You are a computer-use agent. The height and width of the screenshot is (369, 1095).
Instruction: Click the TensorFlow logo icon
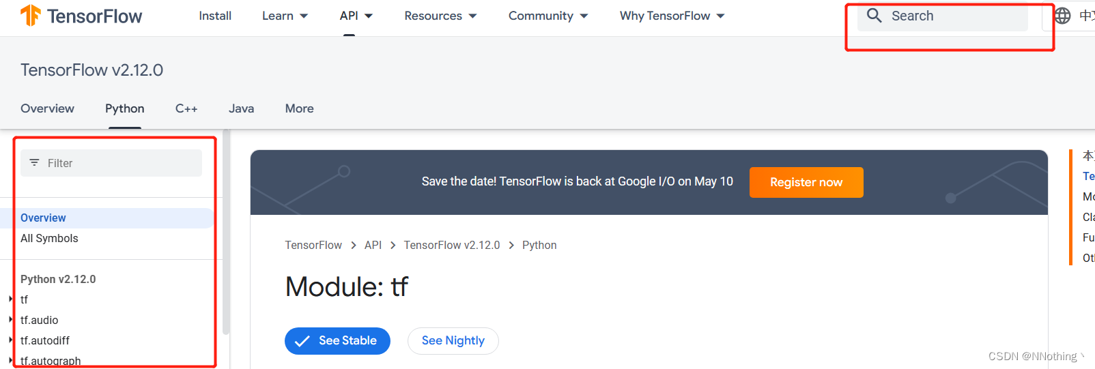[x=31, y=15]
